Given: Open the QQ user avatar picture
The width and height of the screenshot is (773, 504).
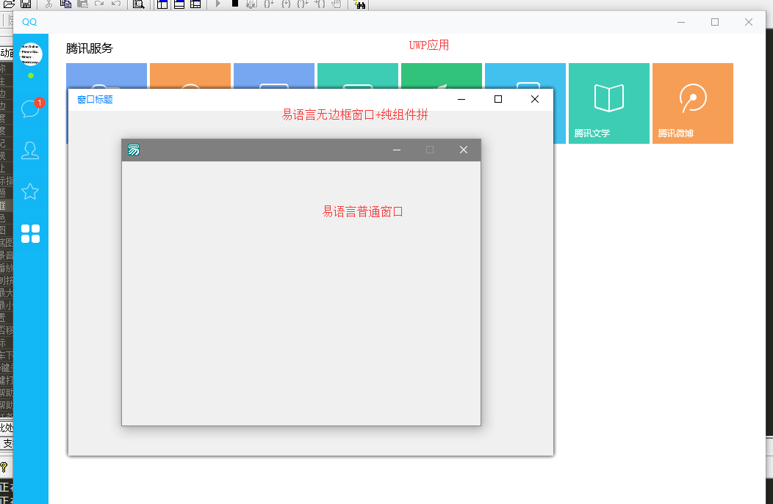Looking at the screenshot, I should point(31,54).
